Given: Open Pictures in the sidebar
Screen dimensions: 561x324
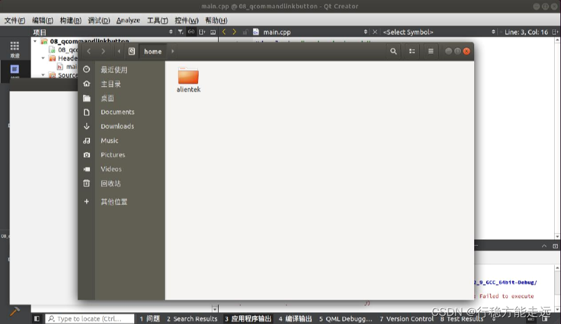Looking at the screenshot, I should [x=122, y=155].
